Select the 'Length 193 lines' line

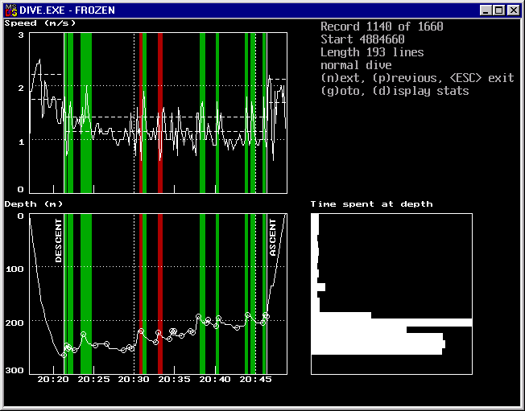(x=372, y=52)
